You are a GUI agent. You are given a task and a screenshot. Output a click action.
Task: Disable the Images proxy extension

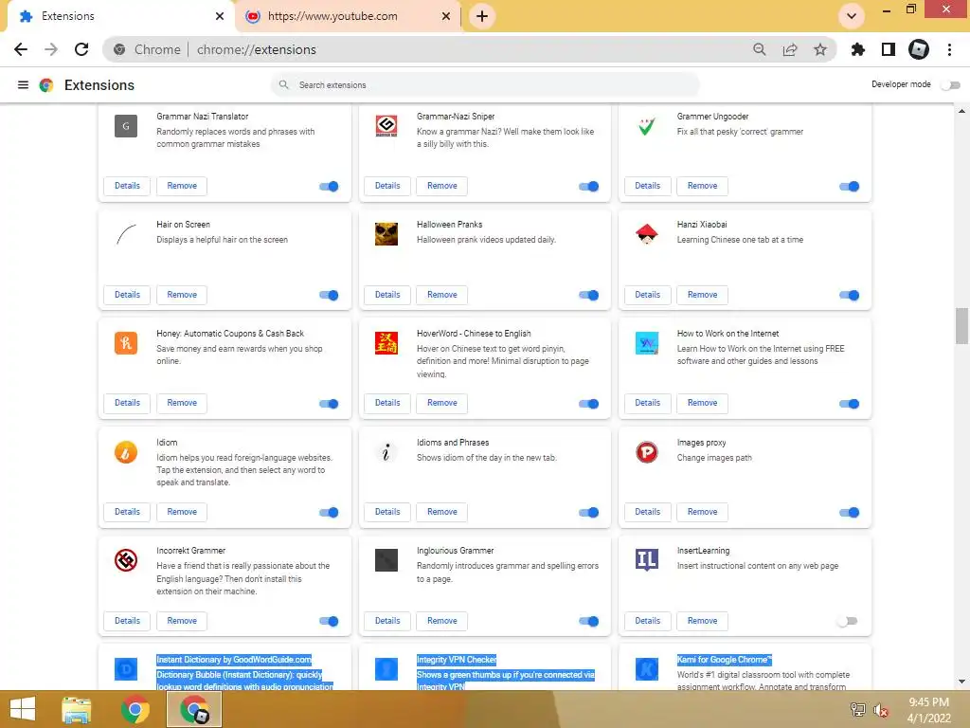[x=850, y=513]
